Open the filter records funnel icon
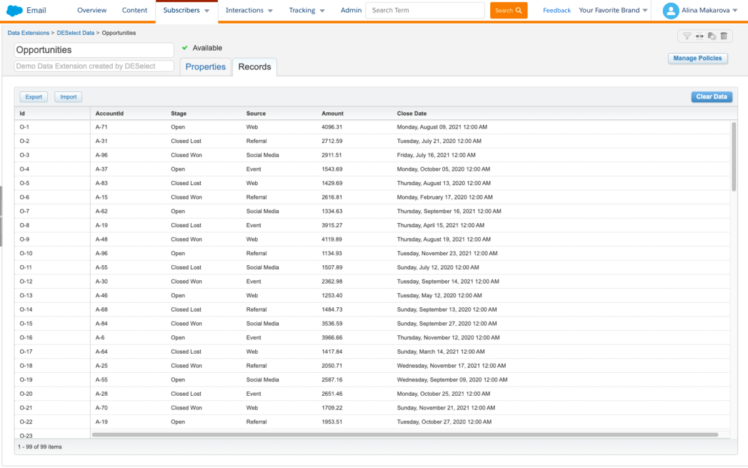This screenshot has height=468, width=748. coord(687,35)
